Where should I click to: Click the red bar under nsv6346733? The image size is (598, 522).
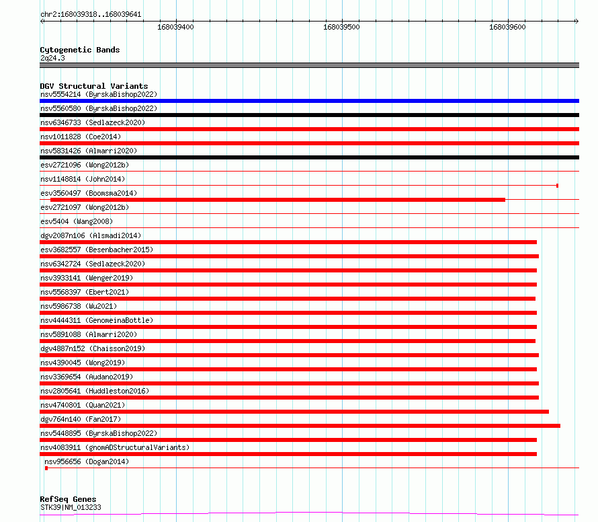click(x=309, y=129)
